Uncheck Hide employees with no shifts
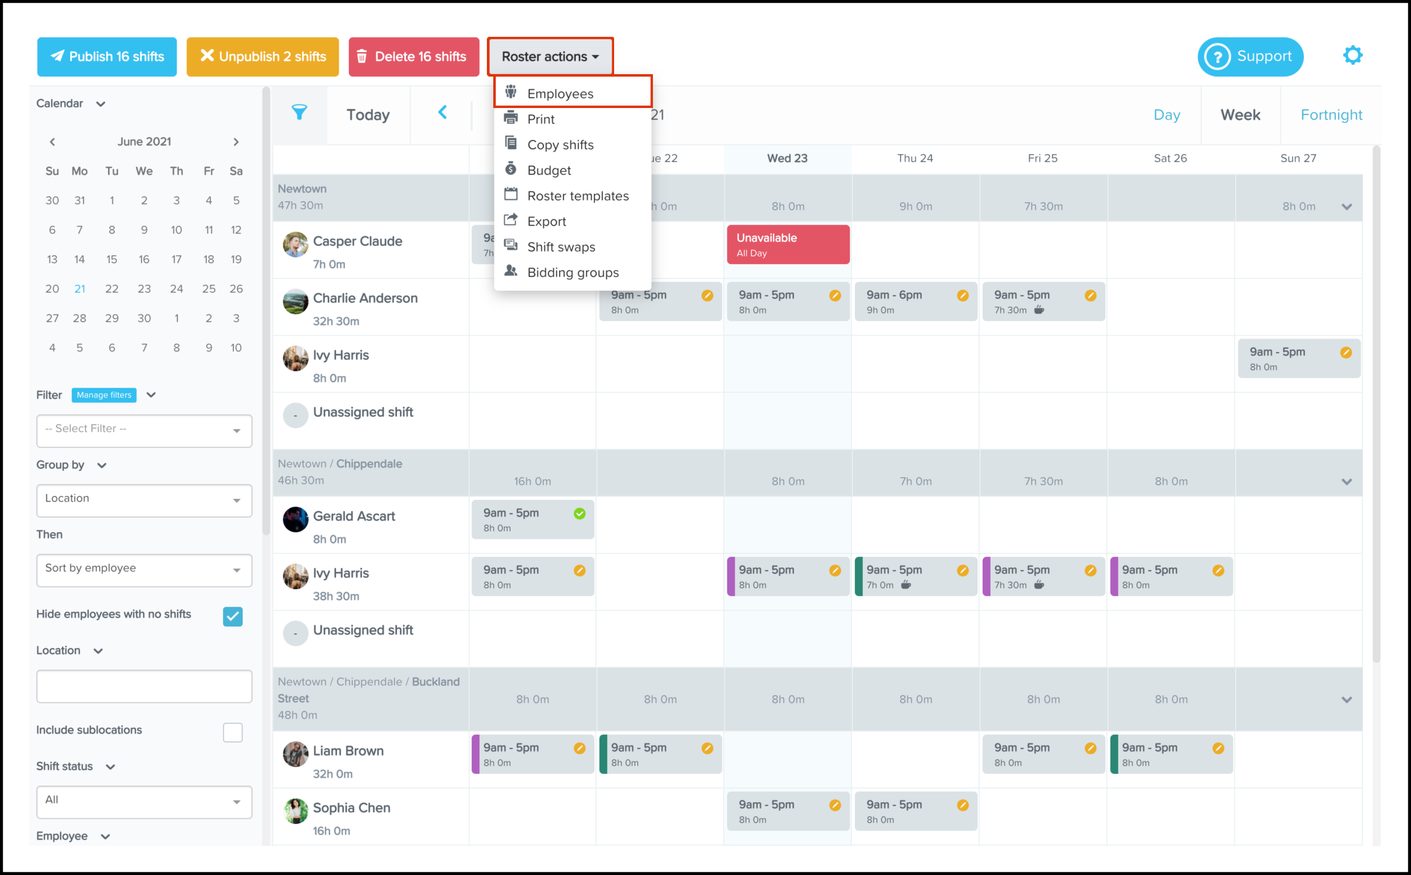The image size is (1411, 875). [232, 616]
